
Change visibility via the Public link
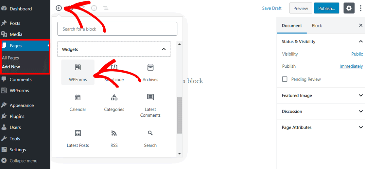point(357,54)
